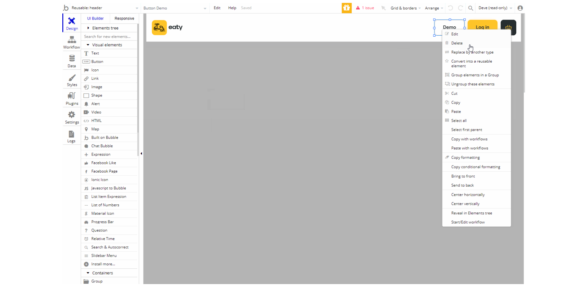Viewport: 588px width, 286px height.
Task: Open the Arrange dropdown
Action: 434,8
